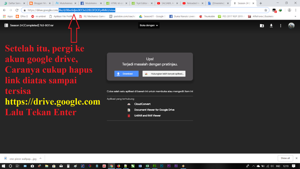Open Microsoft Store from the taskbar
This screenshot has width=300, height=169.
pyautogui.click(x=54, y=166)
